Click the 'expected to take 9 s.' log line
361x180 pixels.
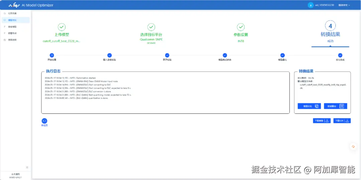[88, 88]
